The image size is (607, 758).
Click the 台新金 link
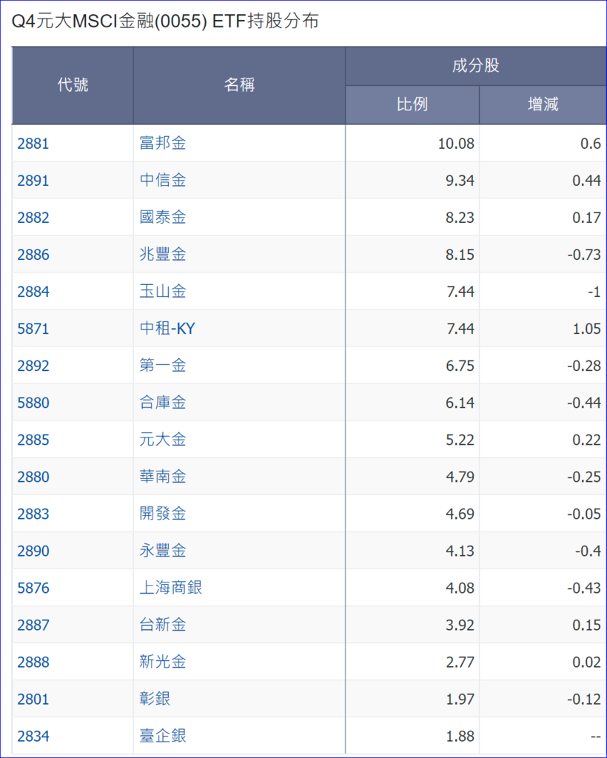coord(163,625)
